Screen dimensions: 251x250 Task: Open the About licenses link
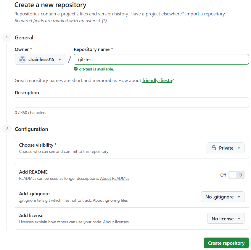116,222
